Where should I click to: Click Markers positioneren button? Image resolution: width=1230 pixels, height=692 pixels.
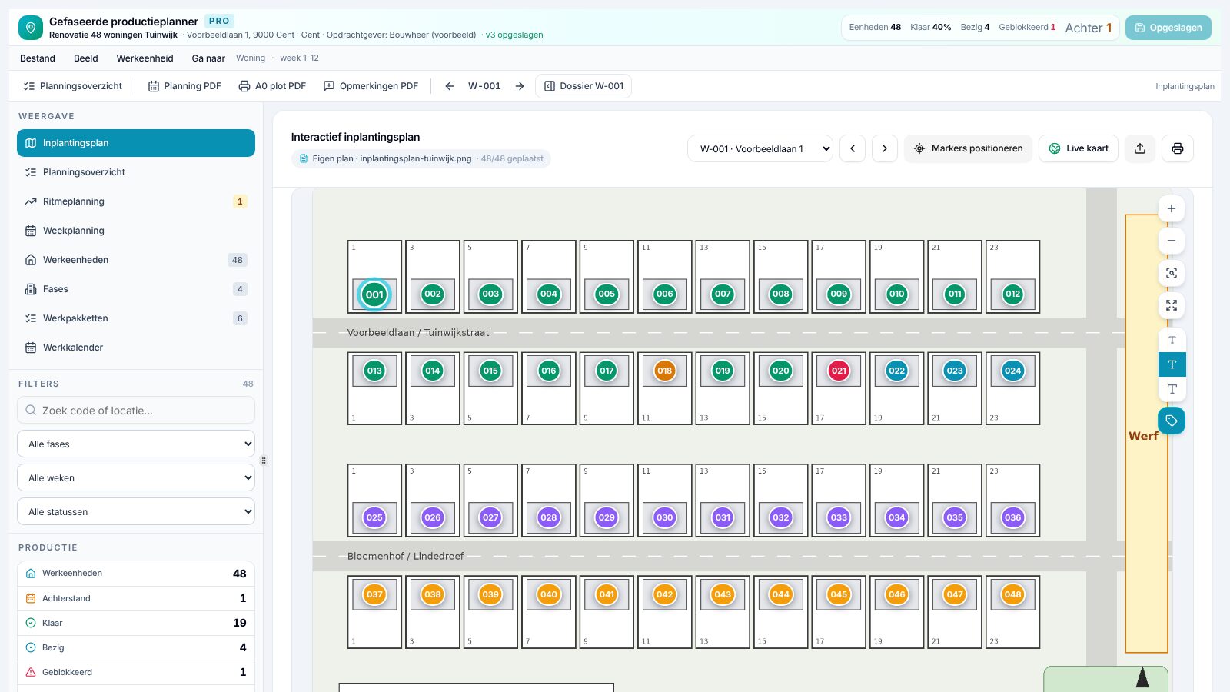point(968,148)
